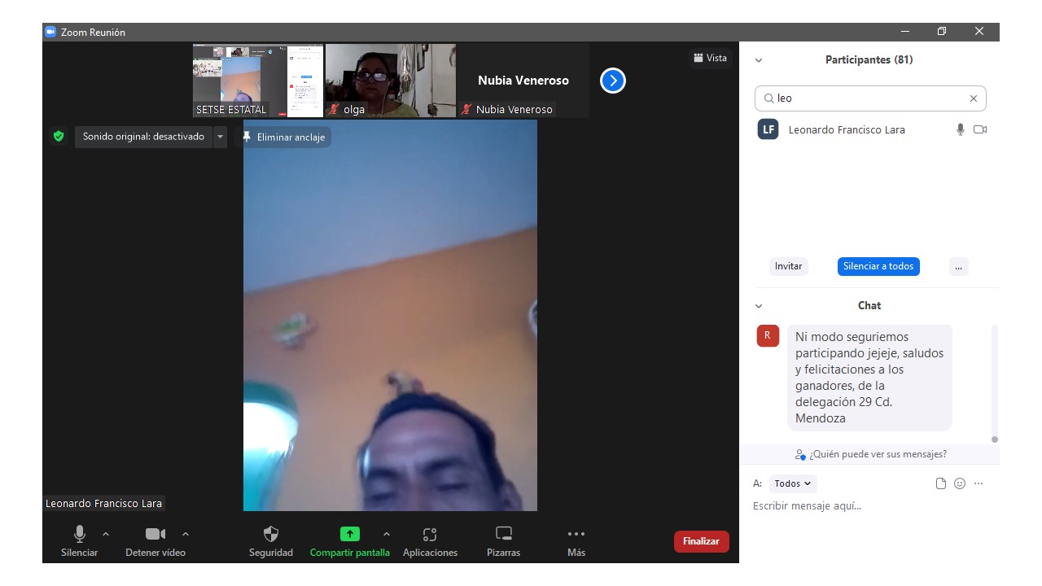
Task: Attach a file in chat
Action: coord(941,483)
